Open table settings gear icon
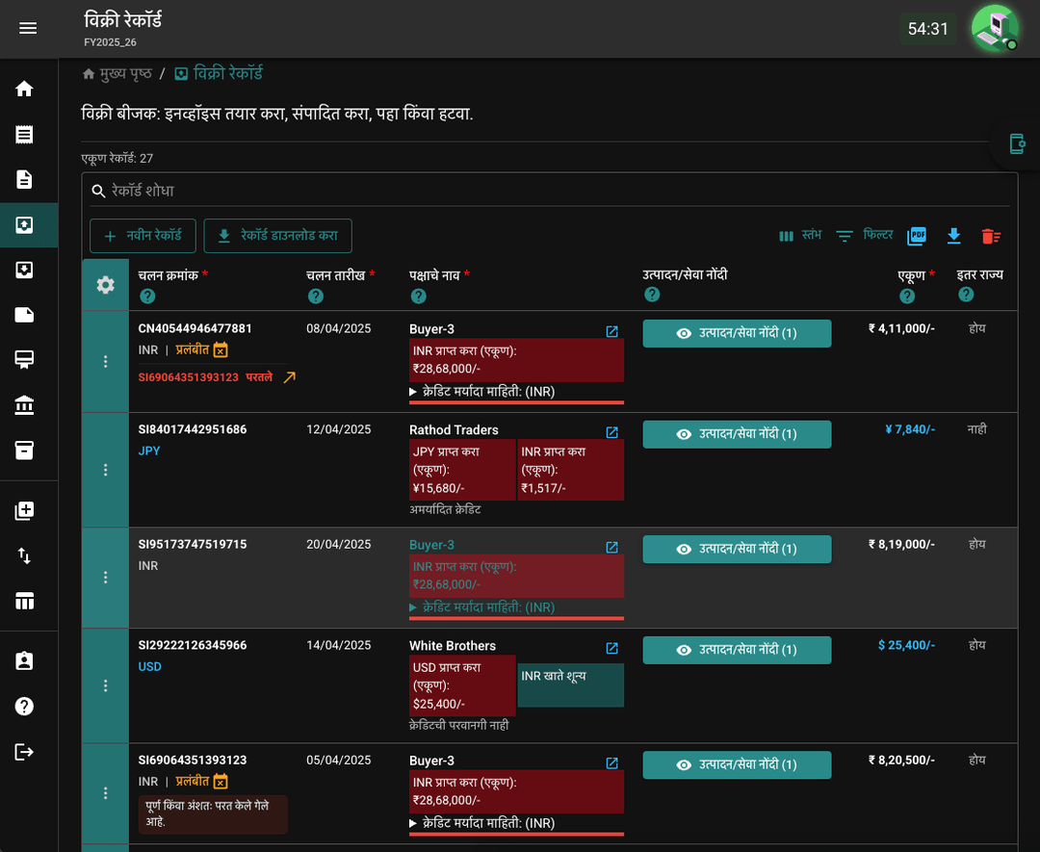1040x852 pixels. 106,285
